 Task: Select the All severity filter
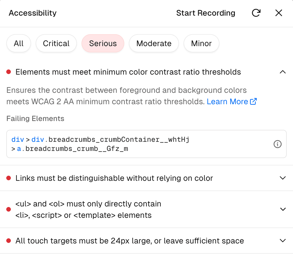tap(19, 43)
